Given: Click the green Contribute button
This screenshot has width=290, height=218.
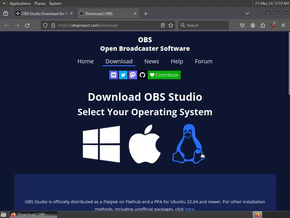Looking at the screenshot, I should coord(164,75).
